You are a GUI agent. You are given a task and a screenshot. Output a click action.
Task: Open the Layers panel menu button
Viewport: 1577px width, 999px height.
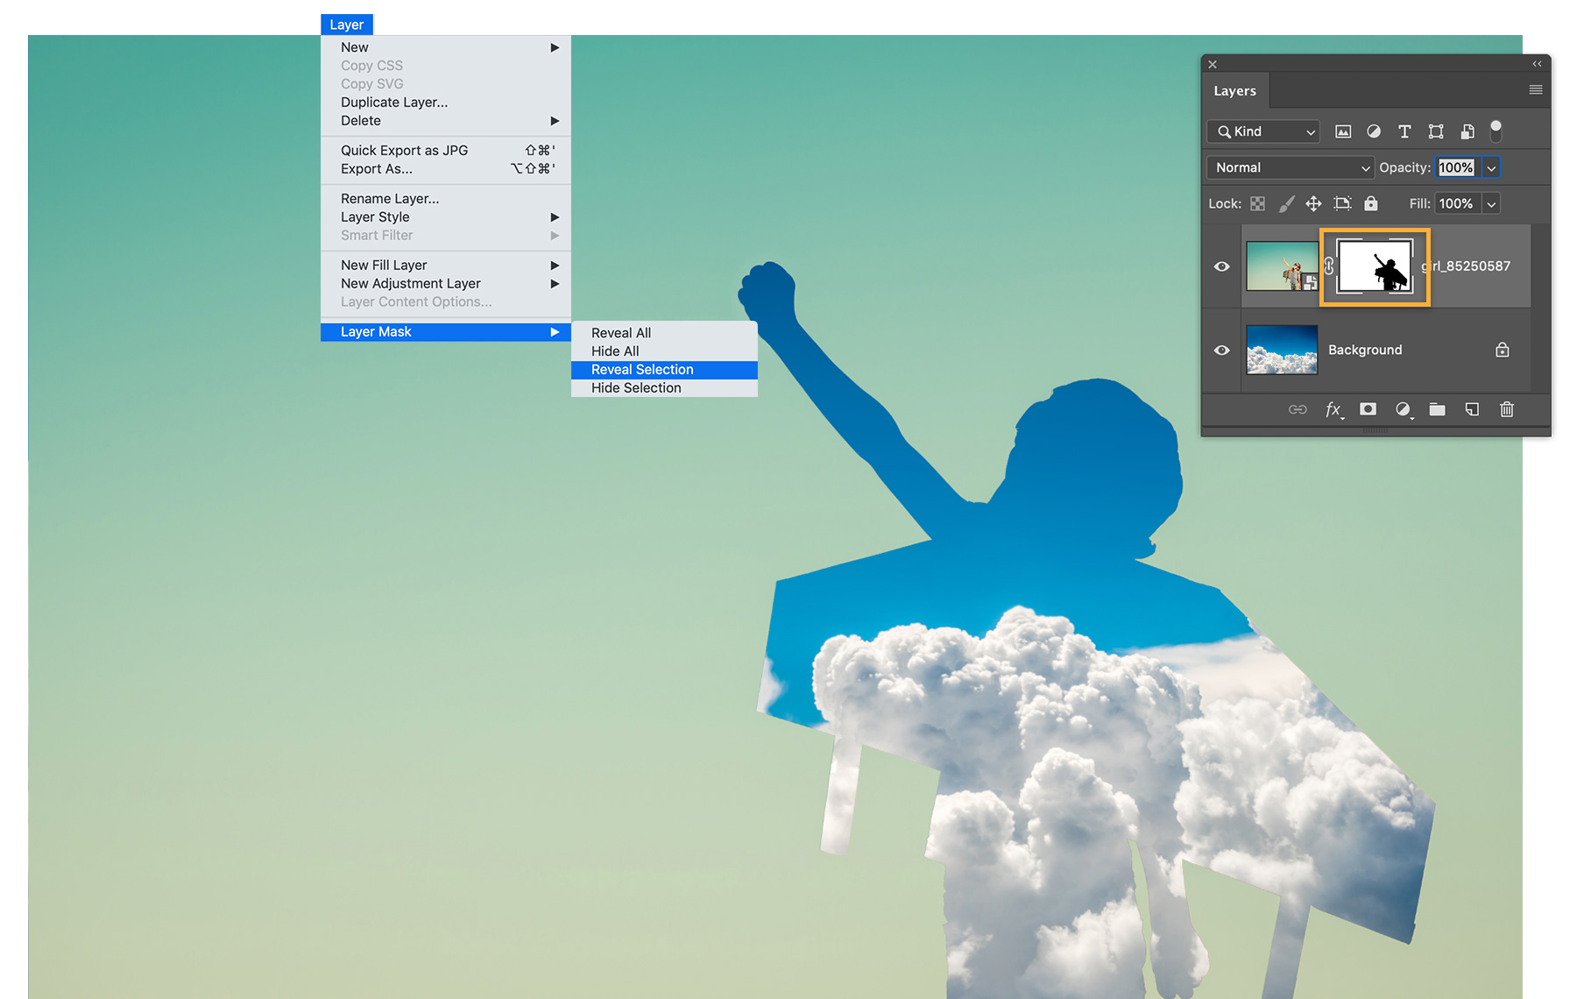1535,89
